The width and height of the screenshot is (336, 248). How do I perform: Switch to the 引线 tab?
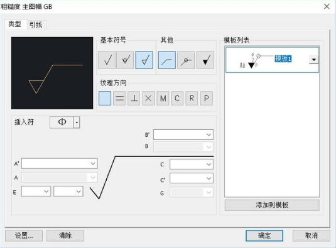coord(36,25)
